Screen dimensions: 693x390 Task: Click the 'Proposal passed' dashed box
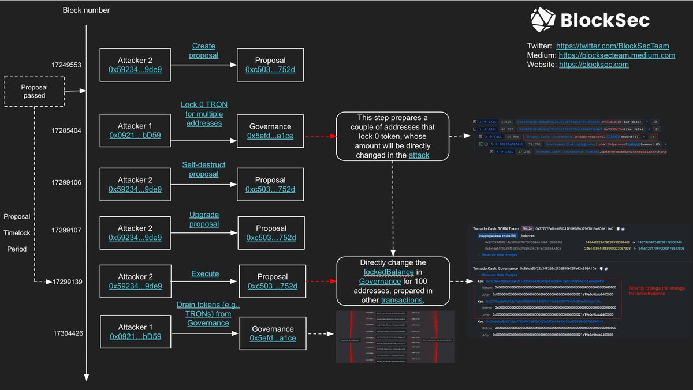34,91
